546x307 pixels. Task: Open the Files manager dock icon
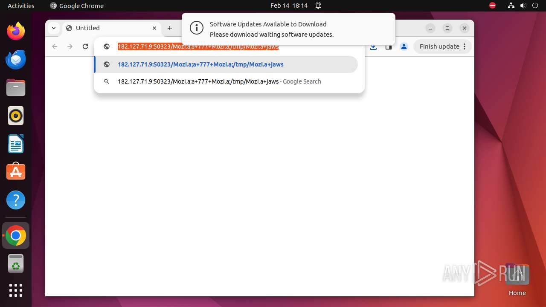pos(16,87)
